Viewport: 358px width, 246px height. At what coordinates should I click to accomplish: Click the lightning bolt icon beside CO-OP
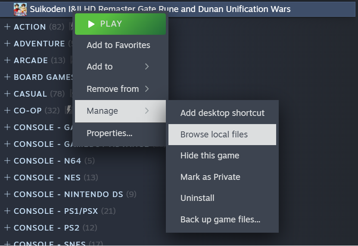click(x=68, y=110)
